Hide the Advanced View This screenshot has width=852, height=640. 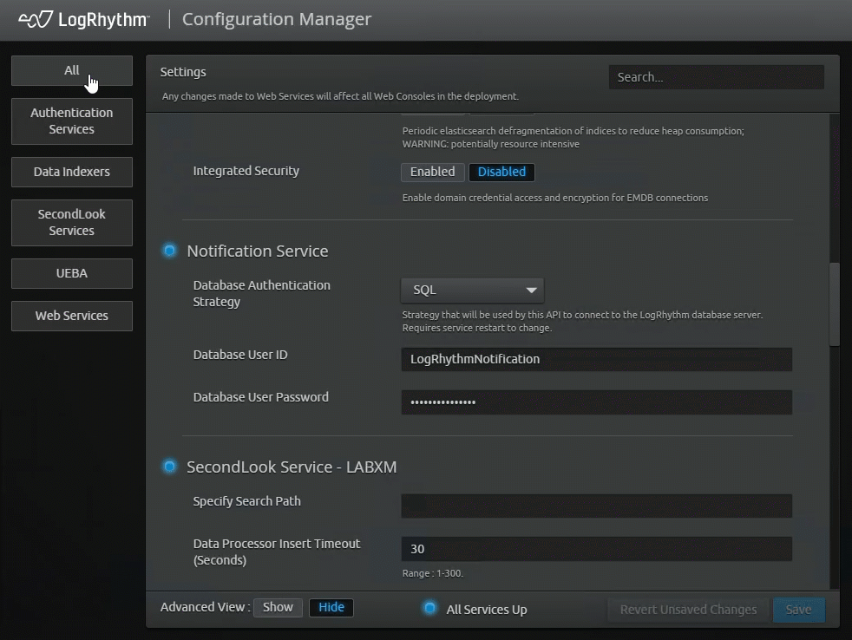[331, 607]
